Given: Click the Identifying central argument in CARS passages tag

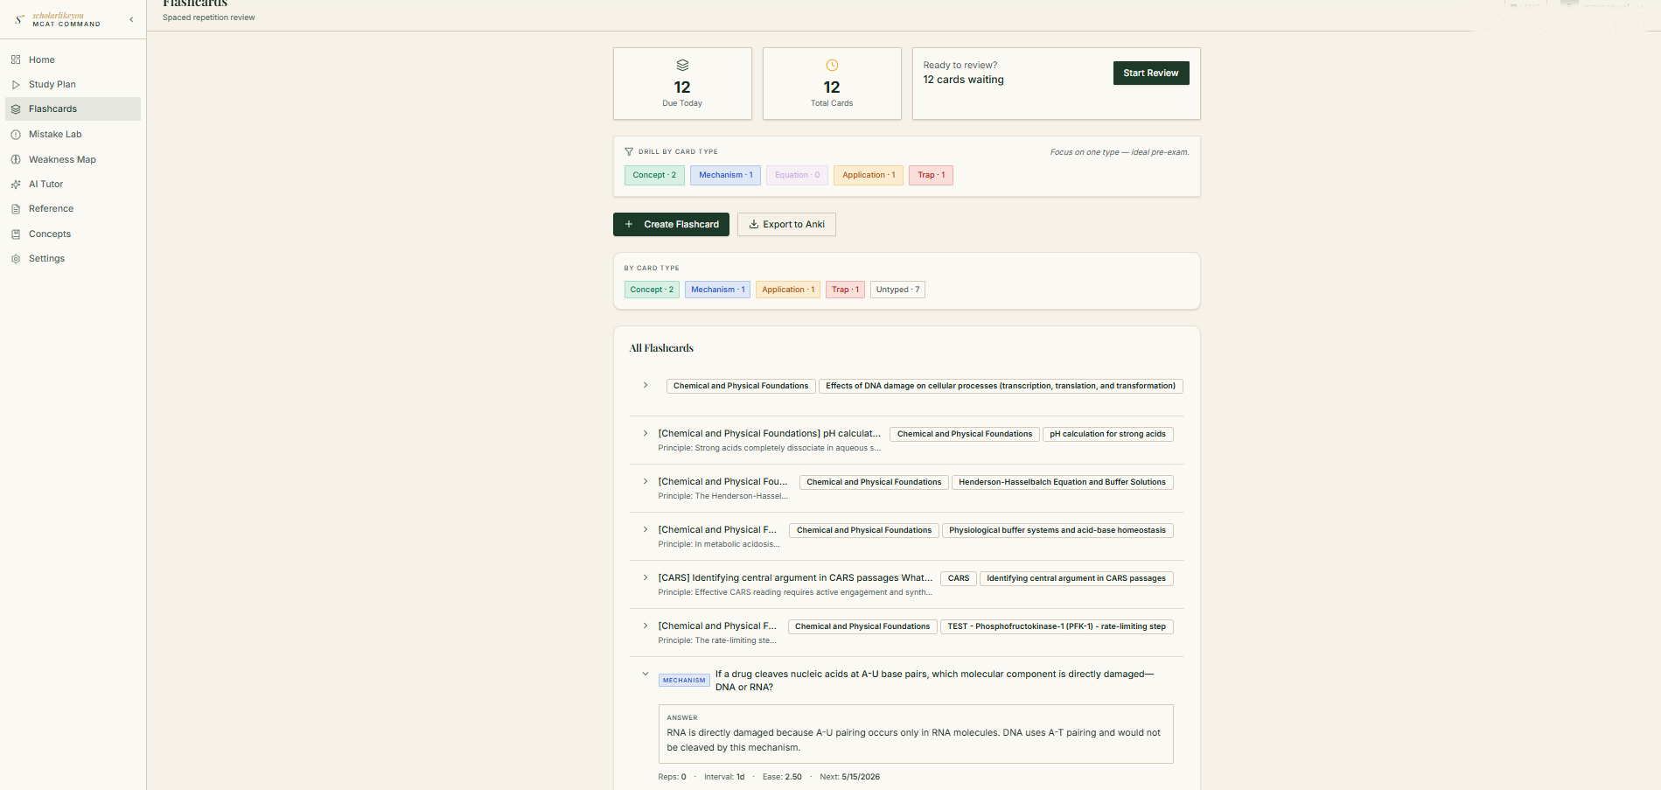Looking at the screenshot, I should [x=1076, y=578].
